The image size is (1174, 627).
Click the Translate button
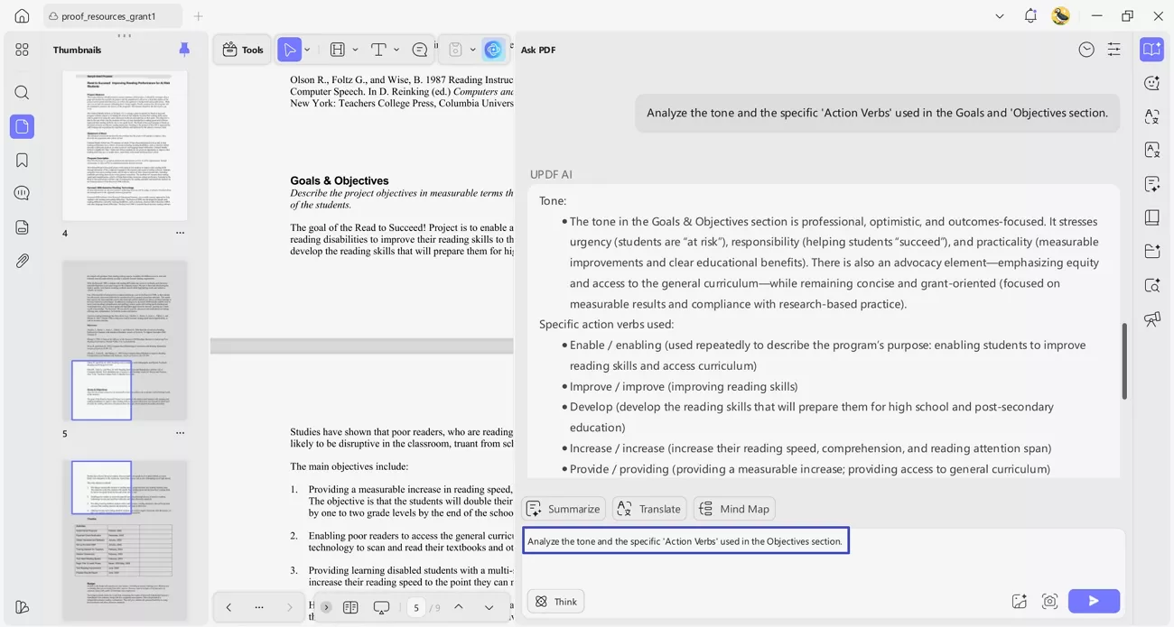coord(649,509)
